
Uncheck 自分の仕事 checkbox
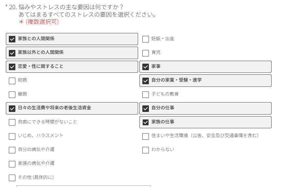coord(146,108)
